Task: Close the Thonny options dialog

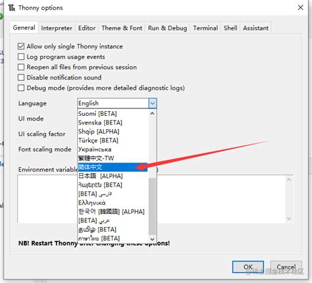Action: [x=300, y=8]
